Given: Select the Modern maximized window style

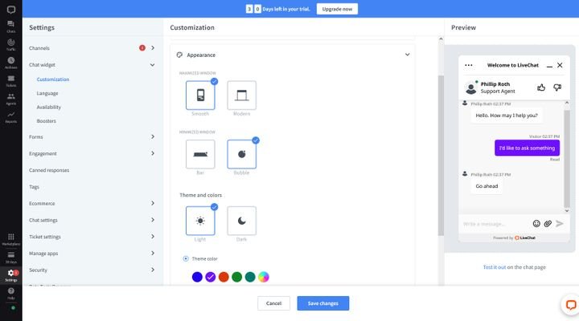Looking at the screenshot, I should tap(241, 95).
